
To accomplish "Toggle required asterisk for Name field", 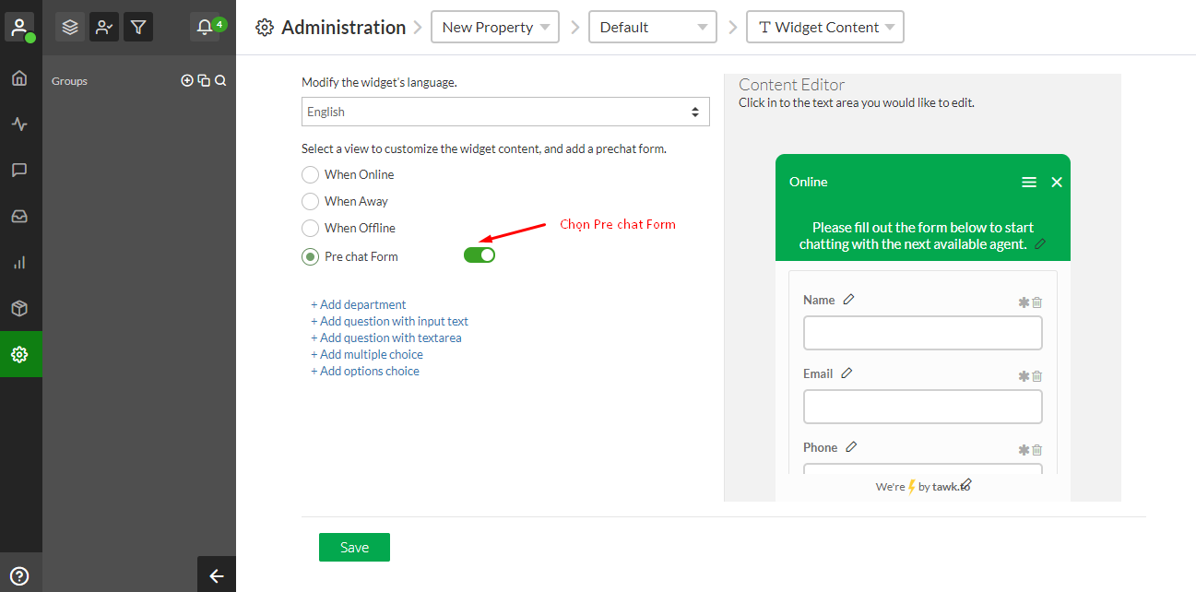I will 1024,302.
